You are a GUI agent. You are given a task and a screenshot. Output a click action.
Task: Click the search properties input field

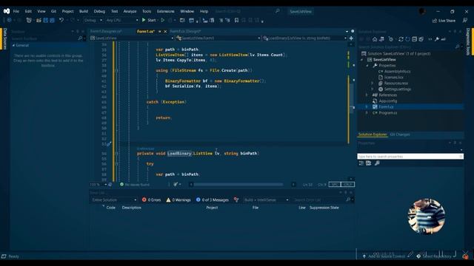(x=410, y=157)
